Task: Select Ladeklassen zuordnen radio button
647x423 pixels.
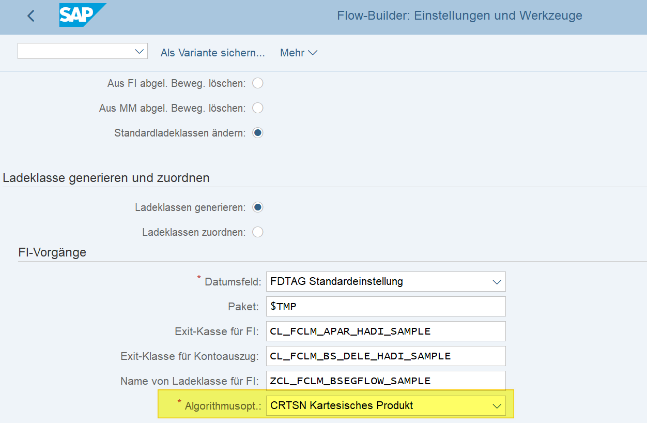Action: [257, 232]
